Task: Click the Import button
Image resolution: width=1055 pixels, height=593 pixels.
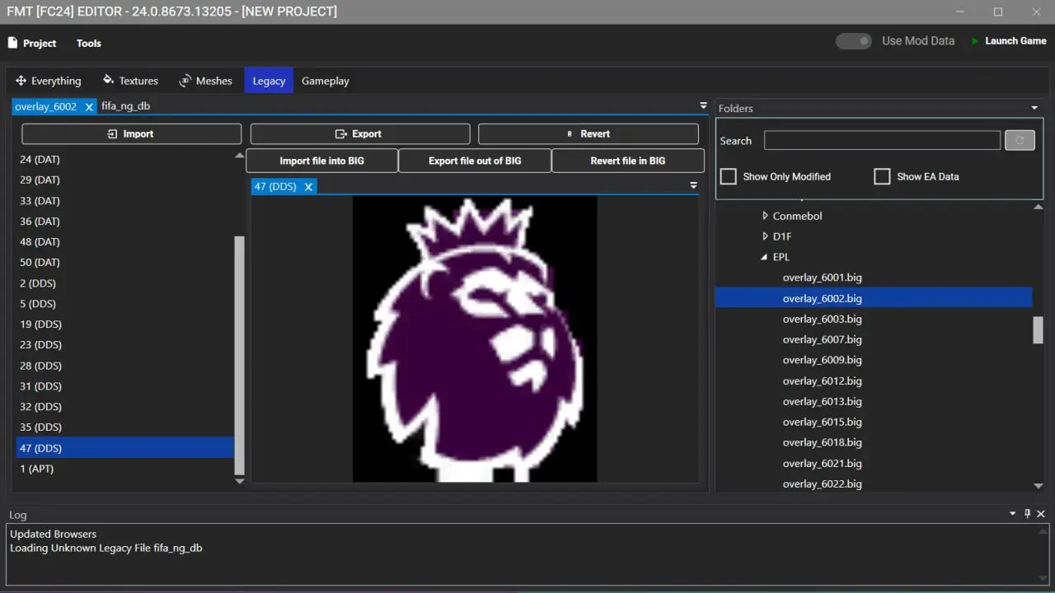Action: pyautogui.click(x=132, y=133)
